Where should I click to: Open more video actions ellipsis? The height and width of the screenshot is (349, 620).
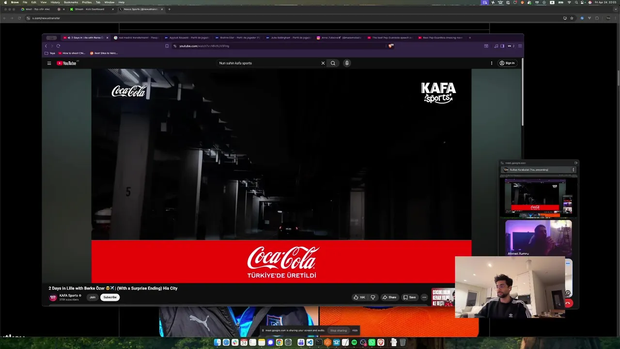(424, 297)
